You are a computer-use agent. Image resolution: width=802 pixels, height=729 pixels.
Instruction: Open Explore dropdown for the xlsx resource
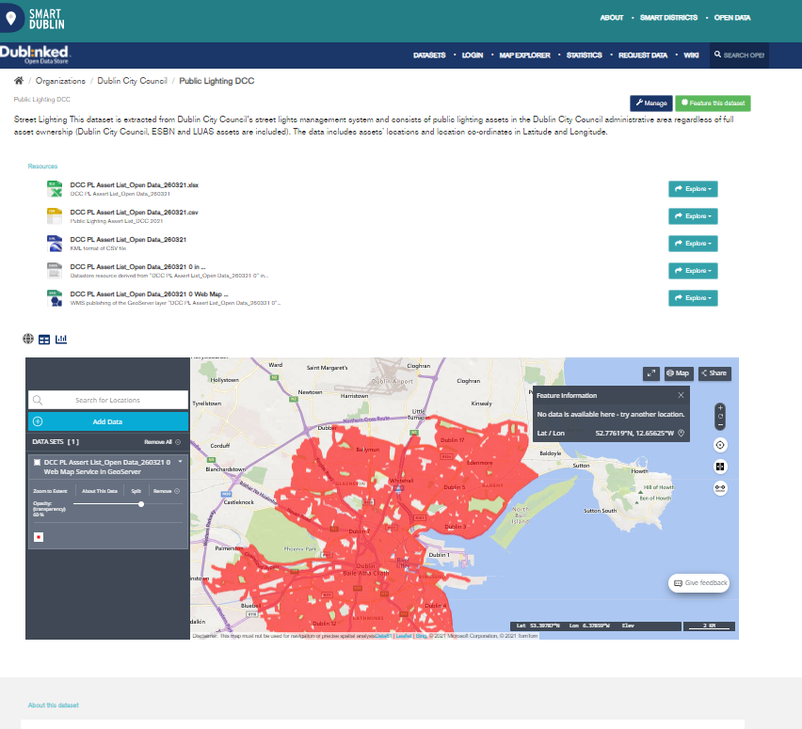(692, 189)
